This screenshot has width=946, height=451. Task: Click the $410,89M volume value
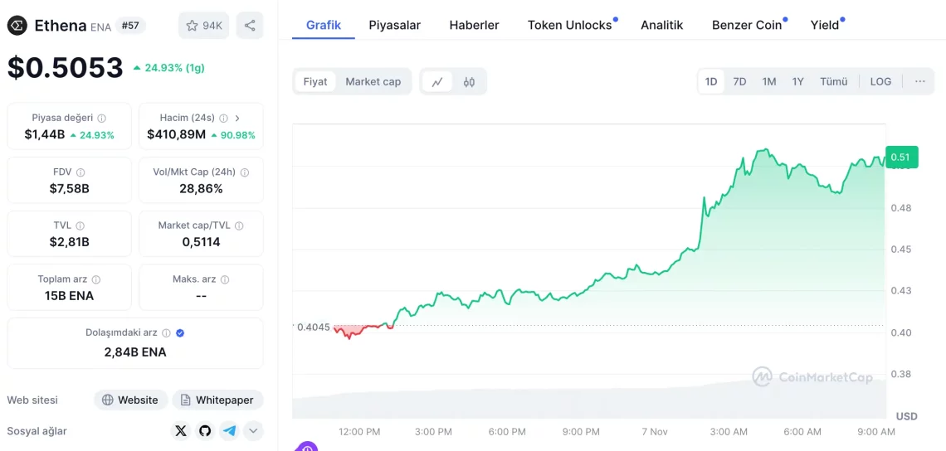click(x=176, y=135)
